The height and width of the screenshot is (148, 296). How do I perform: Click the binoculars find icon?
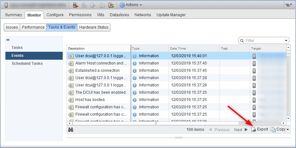pyautogui.click(x=71, y=130)
